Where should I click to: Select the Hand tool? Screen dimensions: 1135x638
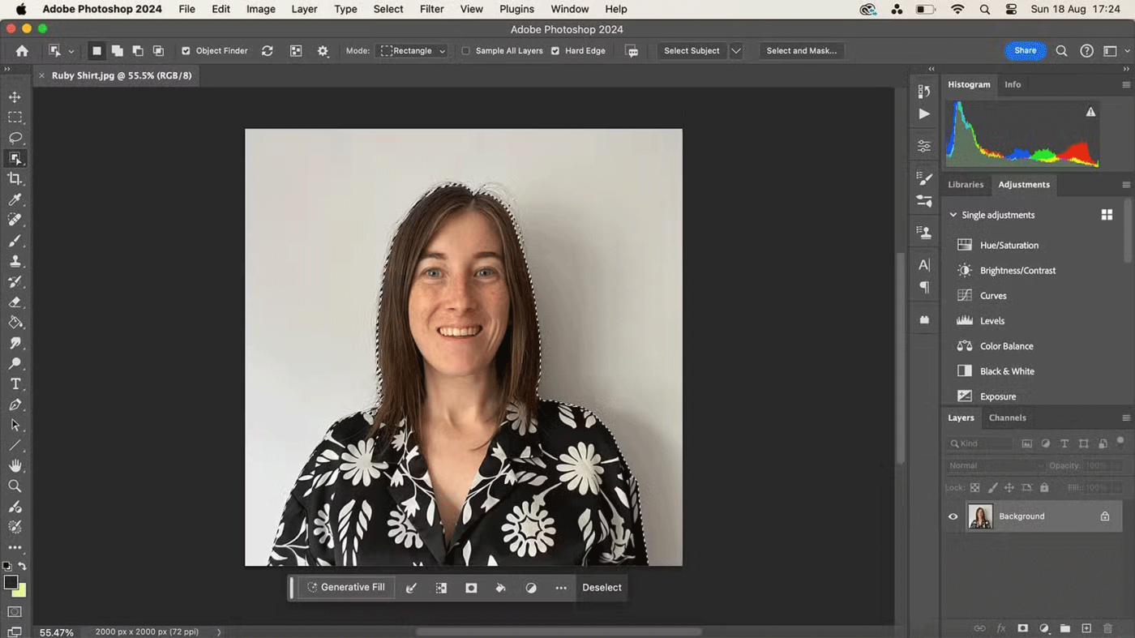[15, 465]
